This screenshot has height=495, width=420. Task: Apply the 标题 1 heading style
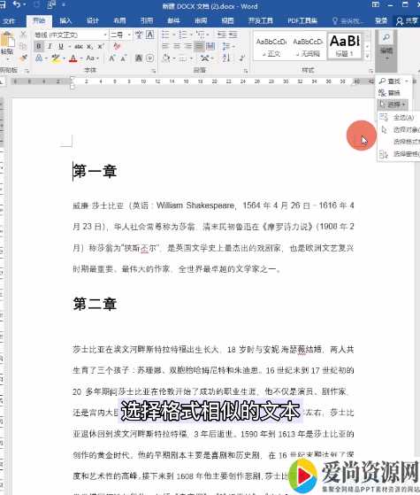[345, 46]
